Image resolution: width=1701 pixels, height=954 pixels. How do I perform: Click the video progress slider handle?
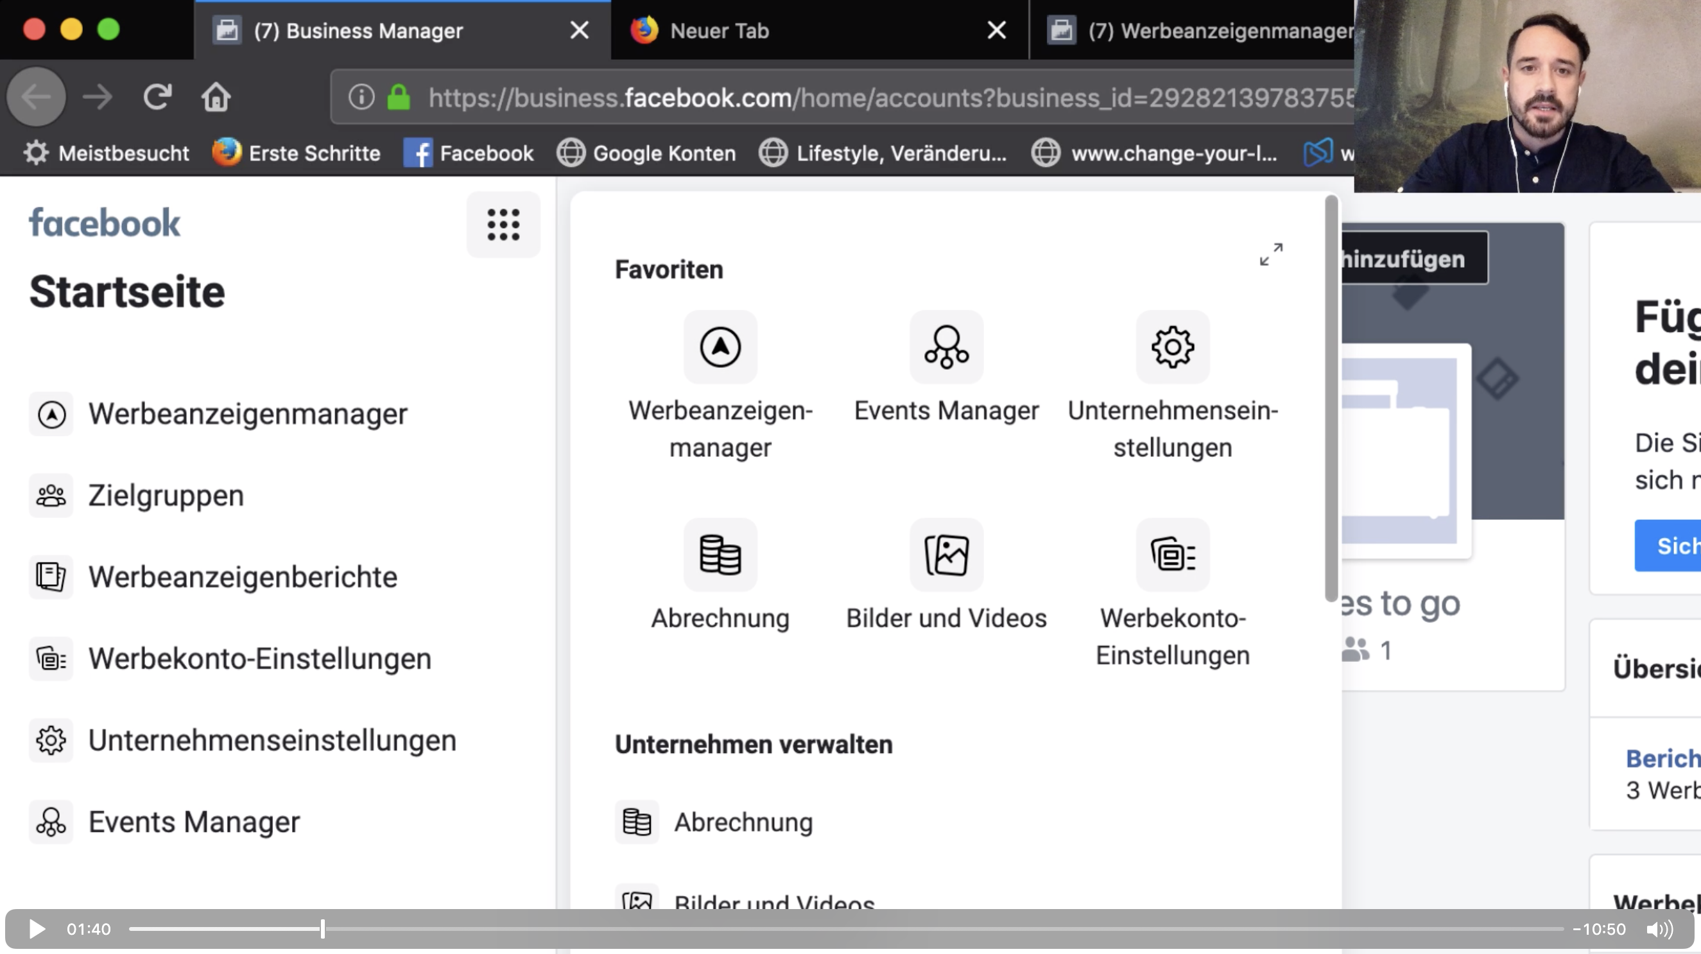(323, 929)
